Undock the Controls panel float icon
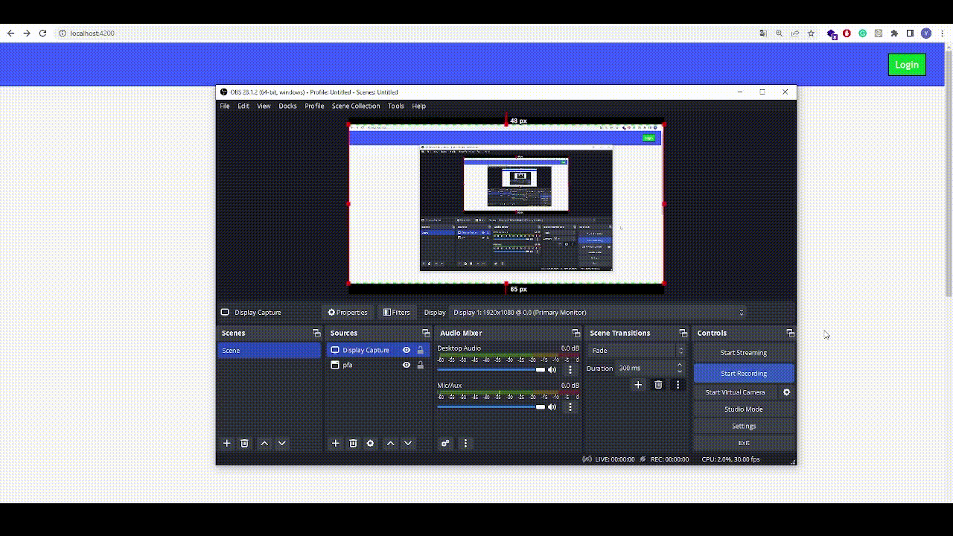The height and width of the screenshot is (536, 953). coord(790,333)
